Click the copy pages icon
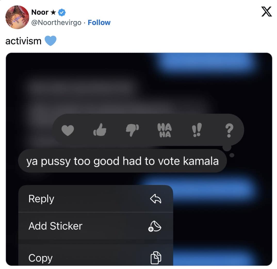The width and height of the screenshot is (277, 269). tap(156, 258)
